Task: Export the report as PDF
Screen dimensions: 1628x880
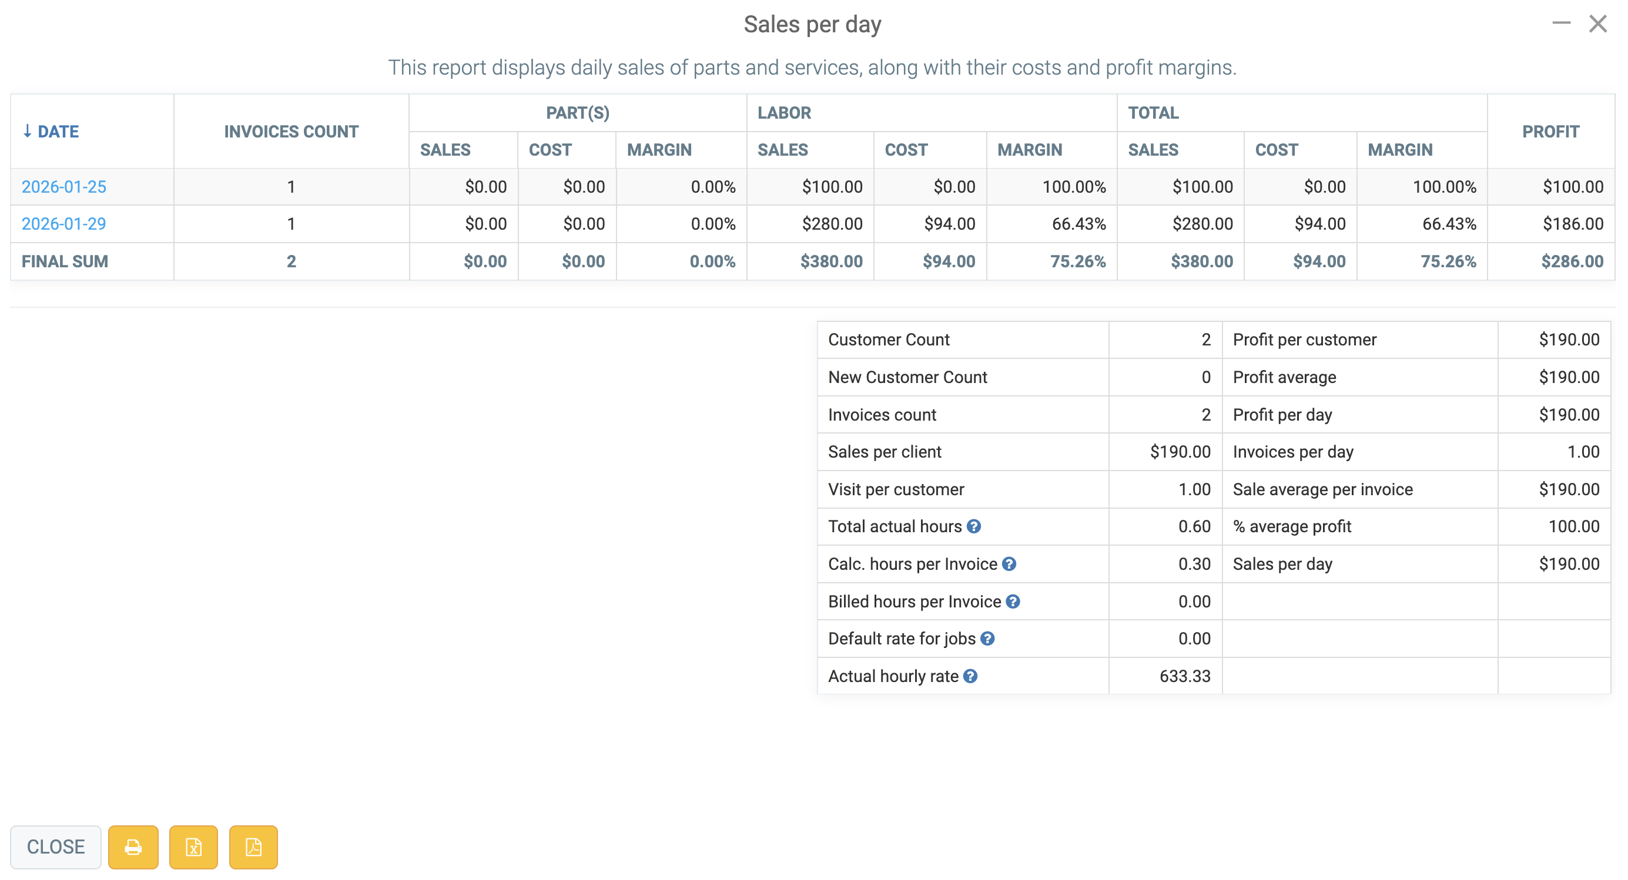Action: coord(253,847)
